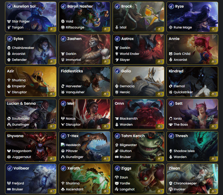Viewport: 223px width, 195px height.
Task: Select the Chainbreaker icon on Sylas card
Action: (x=9, y=48)
